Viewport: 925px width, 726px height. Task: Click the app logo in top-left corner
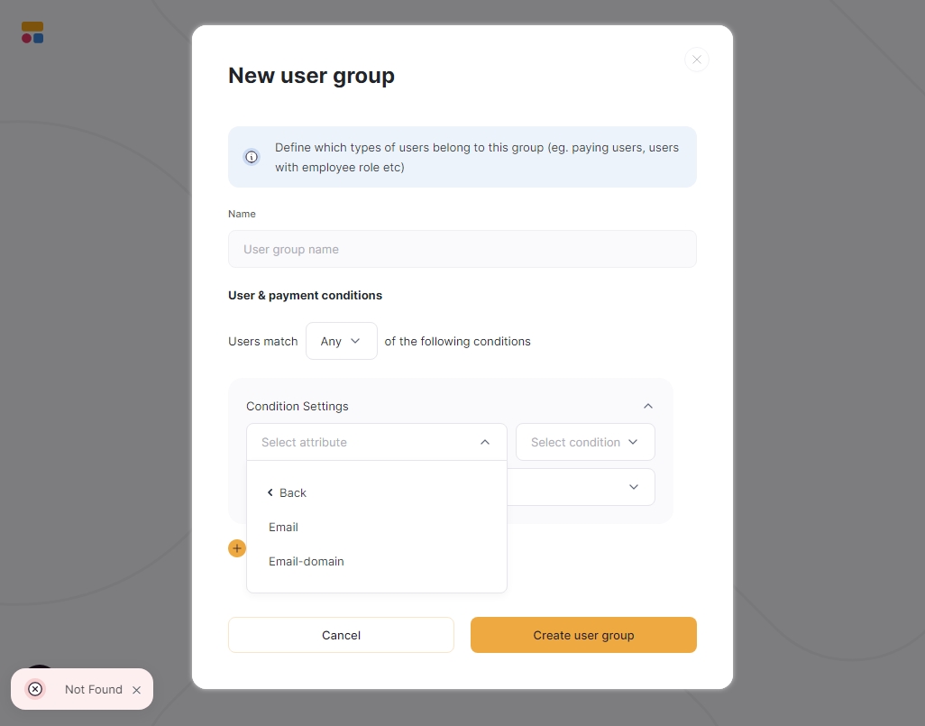[32, 32]
